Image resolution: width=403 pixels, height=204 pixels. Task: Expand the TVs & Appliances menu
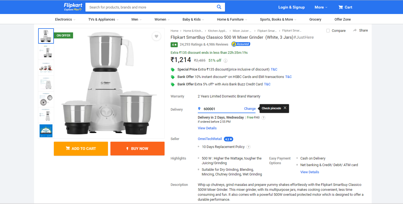[x=104, y=19]
